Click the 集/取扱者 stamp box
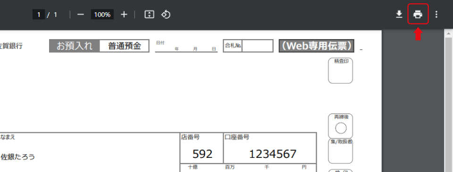 click(340, 151)
